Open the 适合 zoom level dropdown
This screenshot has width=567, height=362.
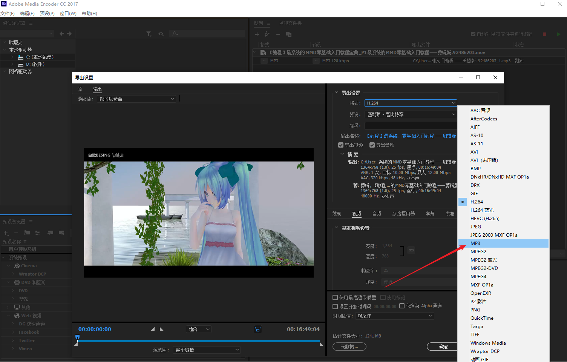pos(199,329)
